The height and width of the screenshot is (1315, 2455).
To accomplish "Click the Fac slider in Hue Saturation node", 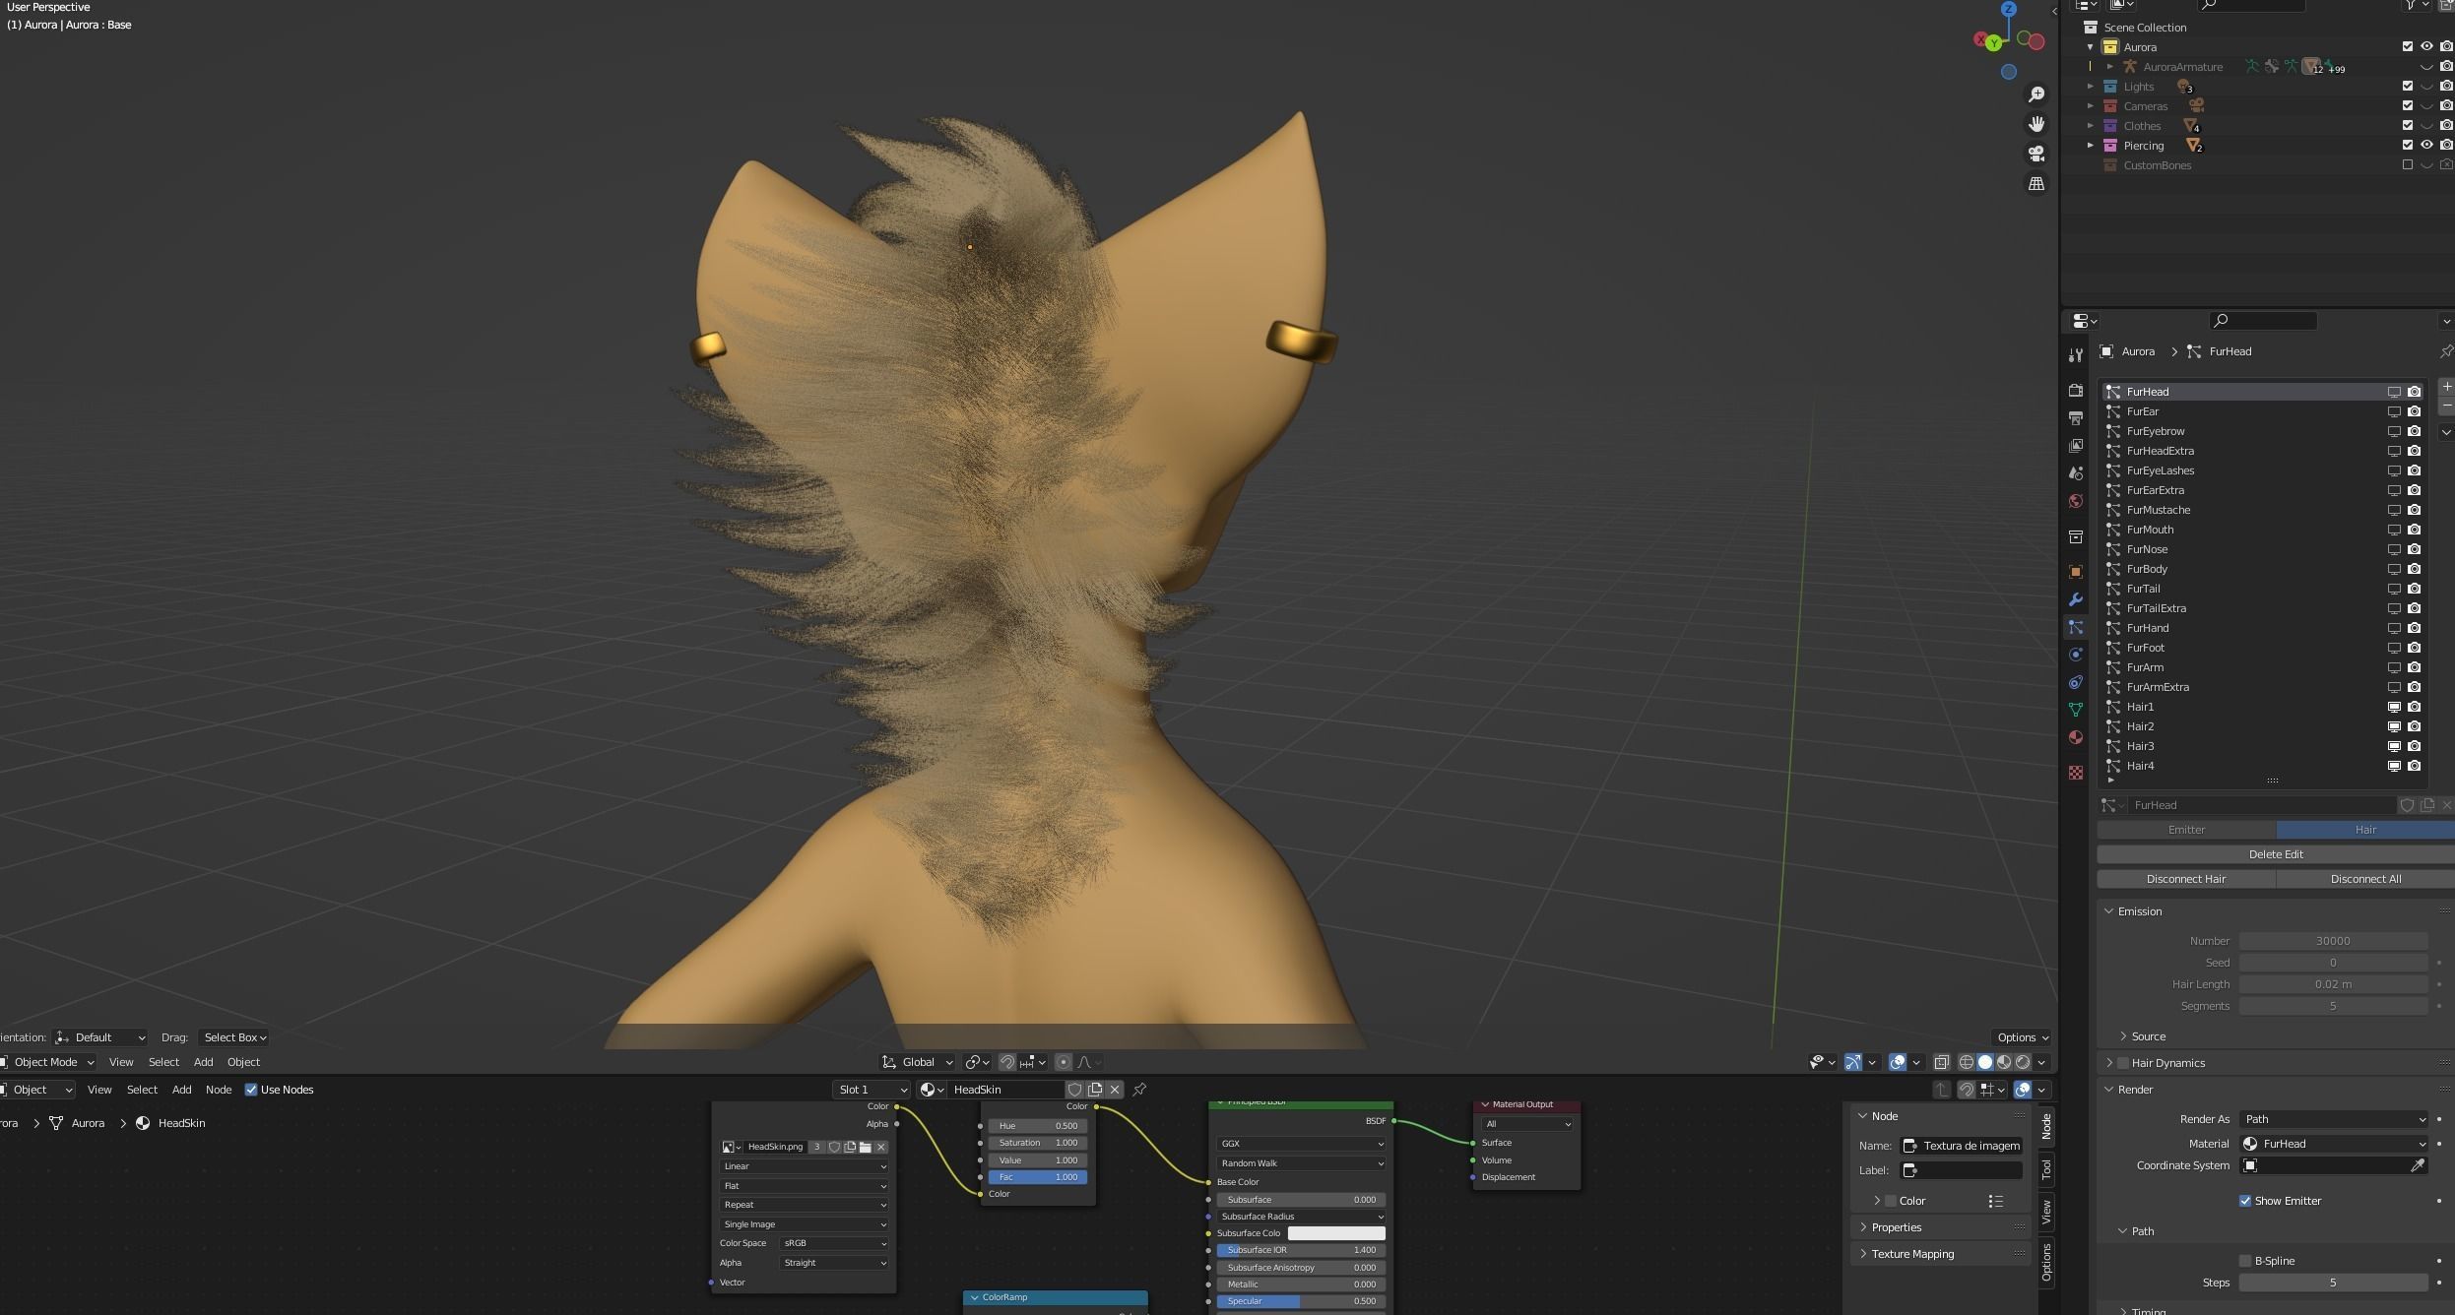I will pos(1037,1177).
